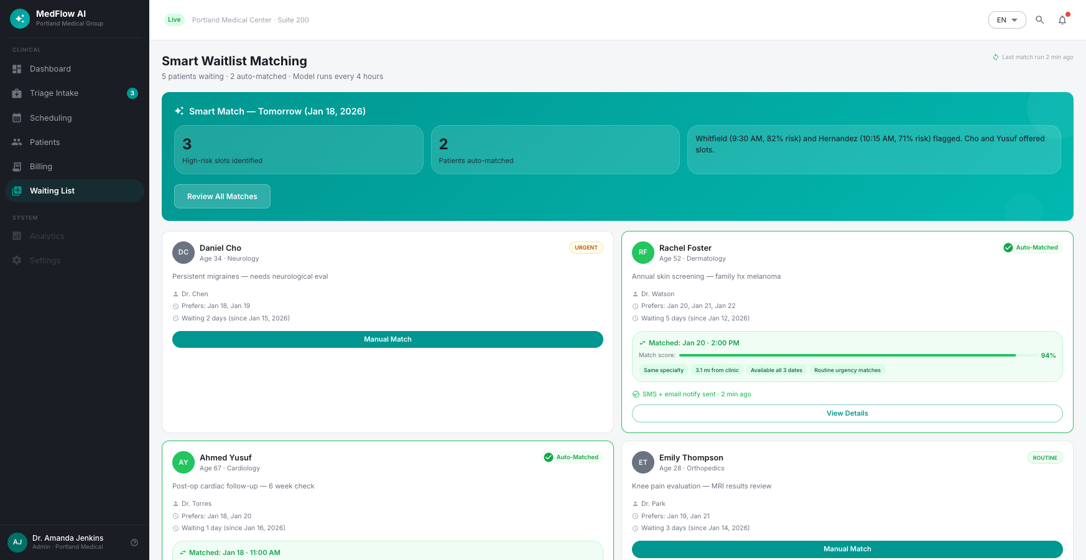Click Portland Medical Center · Suite 200 text
This screenshot has width=1086, height=560.
(x=250, y=20)
